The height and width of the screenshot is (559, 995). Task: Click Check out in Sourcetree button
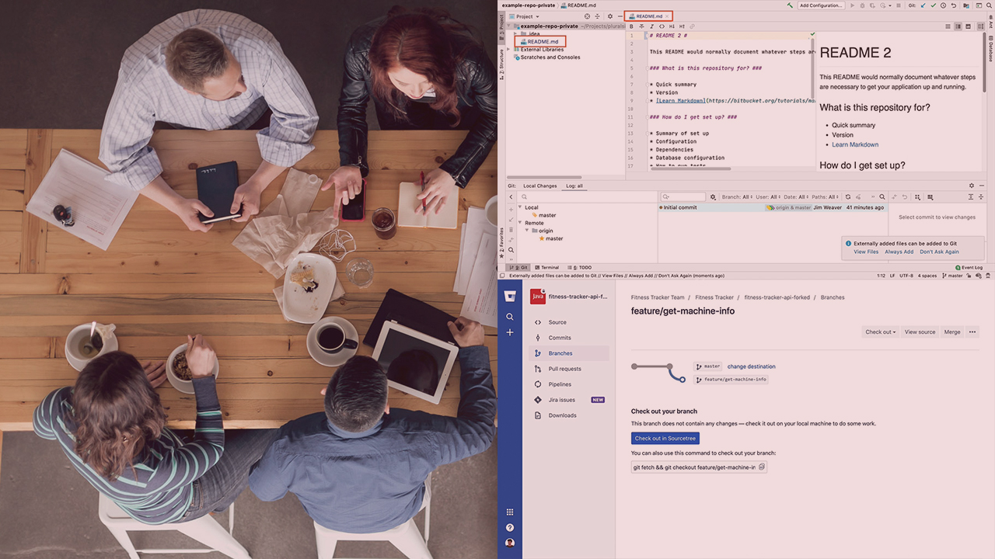point(665,438)
